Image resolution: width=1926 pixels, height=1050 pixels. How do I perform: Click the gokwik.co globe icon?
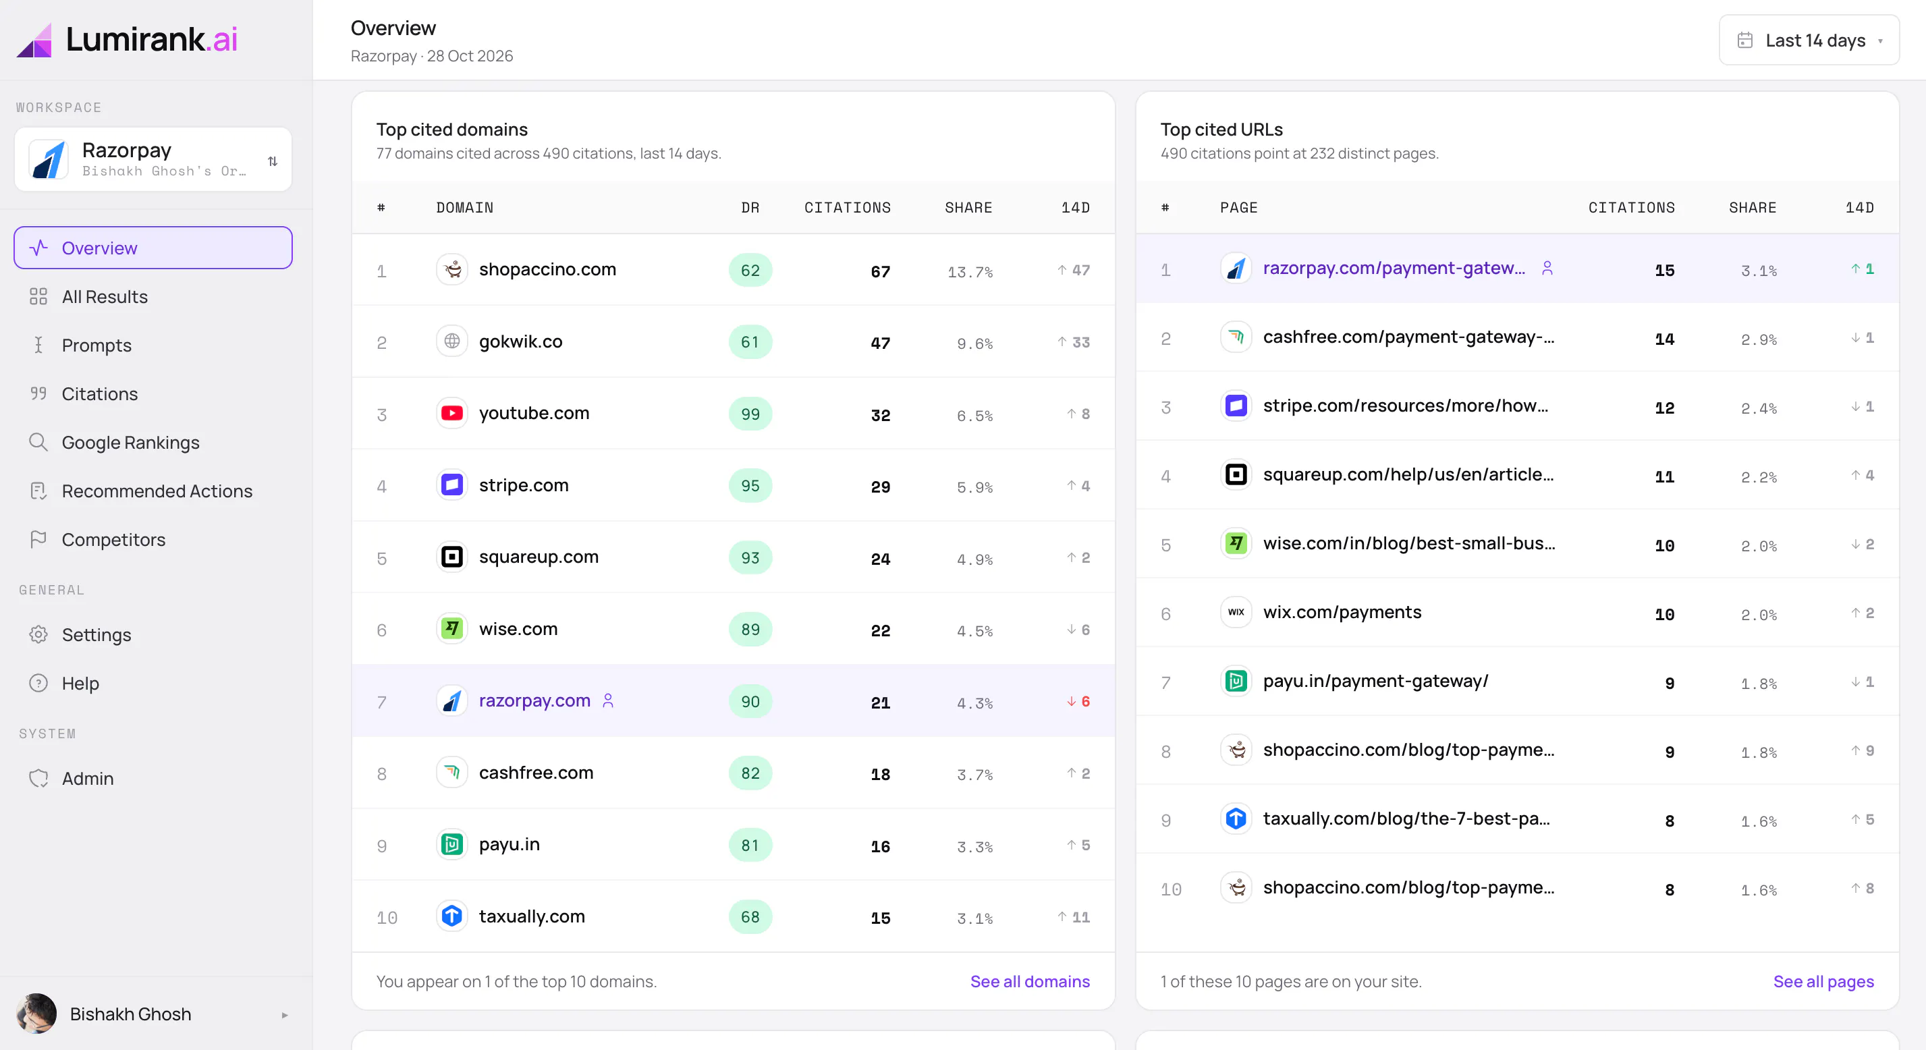click(x=452, y=341)
